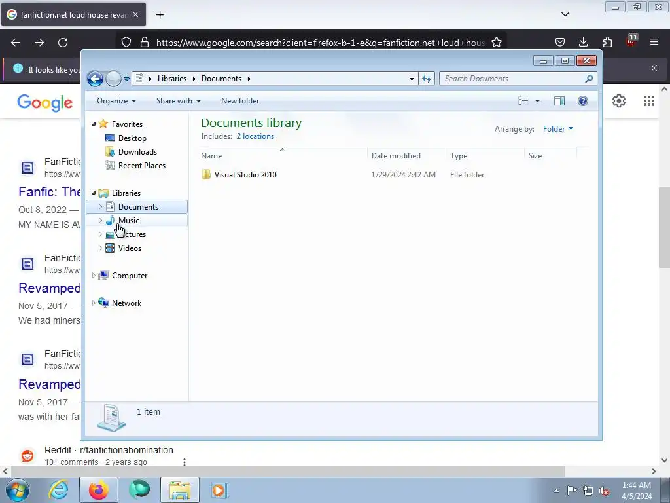This screenshot has height=503, width=670.
Task: Open the 2 locations link
Action: 255,136
